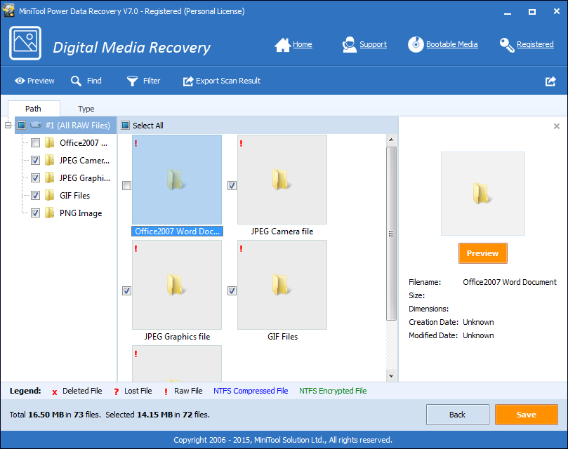
Task: Click the Filter funnel icon
Action: click(132, 81)
